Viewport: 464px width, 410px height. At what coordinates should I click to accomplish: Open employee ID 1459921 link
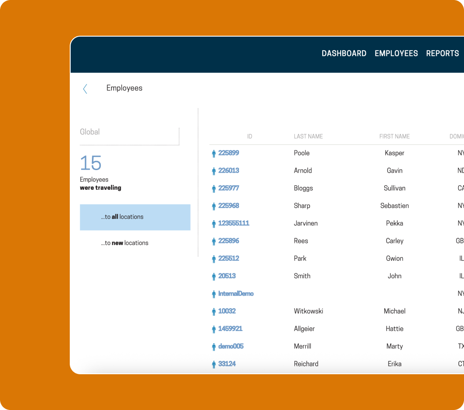(x=230, y=328)
